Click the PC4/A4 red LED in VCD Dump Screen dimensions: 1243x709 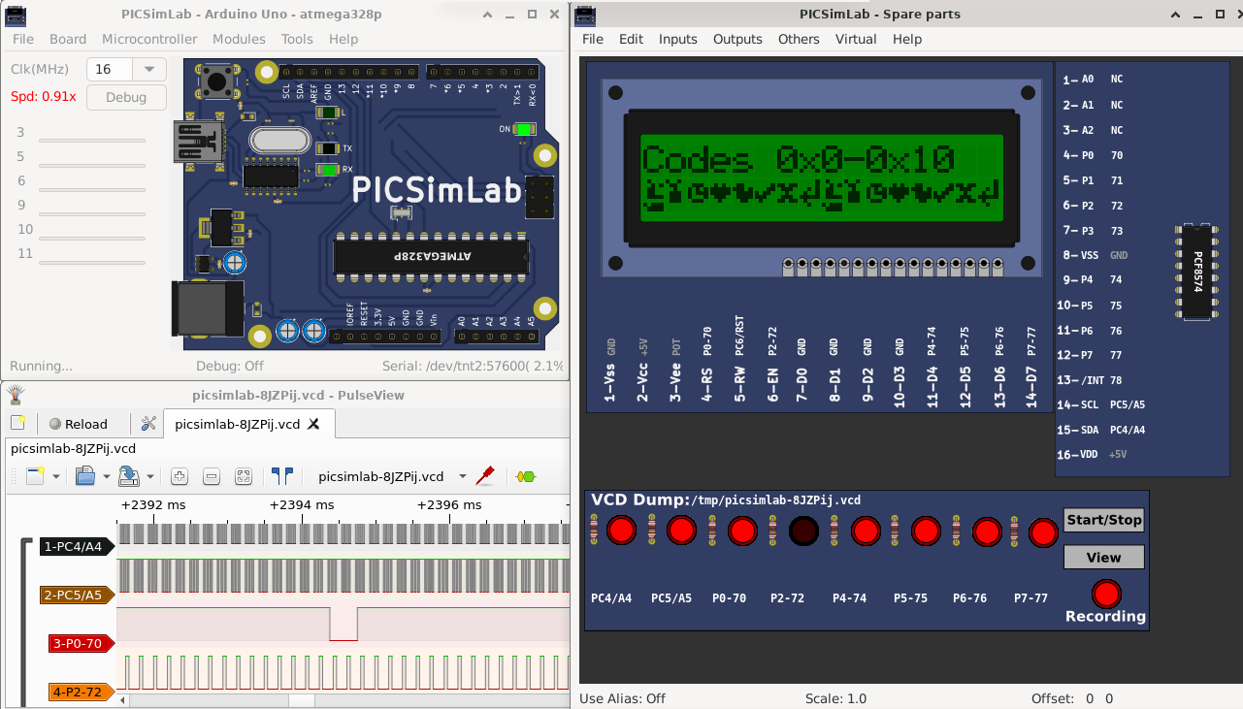pos(621,531)
